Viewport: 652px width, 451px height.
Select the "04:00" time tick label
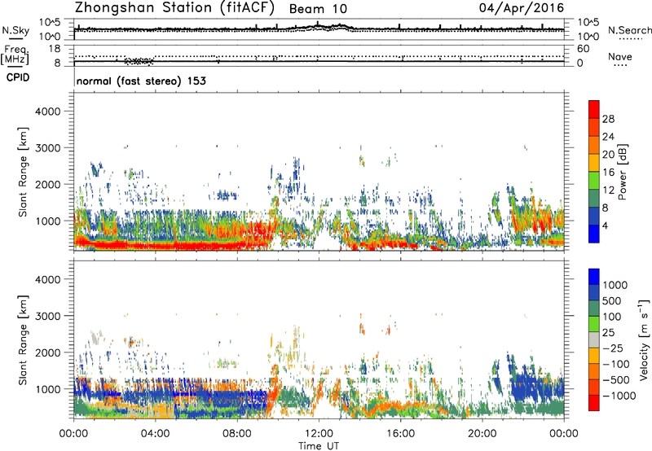pyautogui.click(x=155, y=434)
